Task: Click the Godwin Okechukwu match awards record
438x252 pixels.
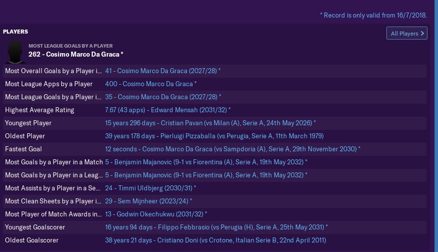Action: tap(156, 214)
